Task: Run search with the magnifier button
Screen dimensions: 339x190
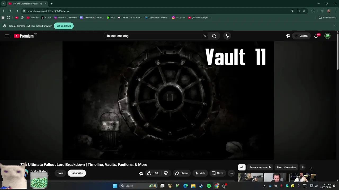Action: [214, 36]
